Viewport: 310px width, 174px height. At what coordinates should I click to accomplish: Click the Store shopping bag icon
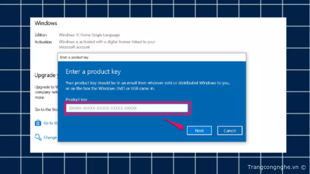tap(38, 123)
